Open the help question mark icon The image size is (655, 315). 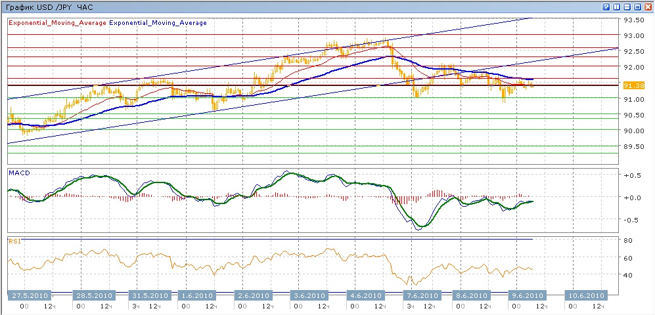[606, 7]
